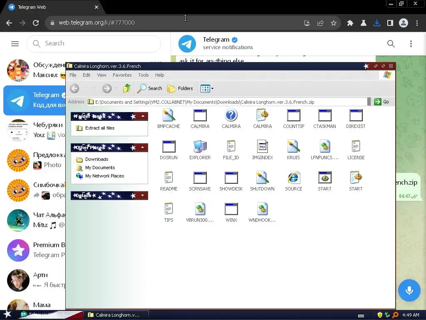Click the Chrome URL bar
Image resolution: width=426 pixels, height=320 pixels.
174,23
